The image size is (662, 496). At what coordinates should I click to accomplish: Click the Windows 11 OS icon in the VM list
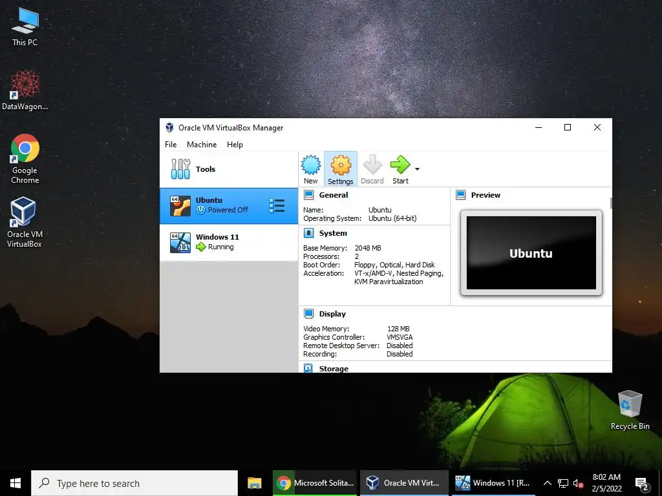[180, 243]
